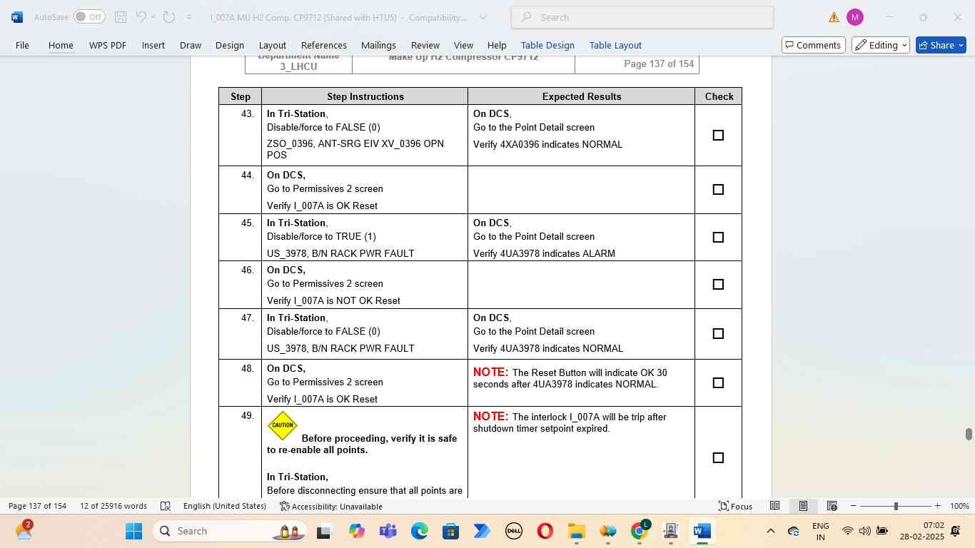This screenshot has height=548, width=975.
Task: Click the Check column header cell
Action: [x=719, y=96]
